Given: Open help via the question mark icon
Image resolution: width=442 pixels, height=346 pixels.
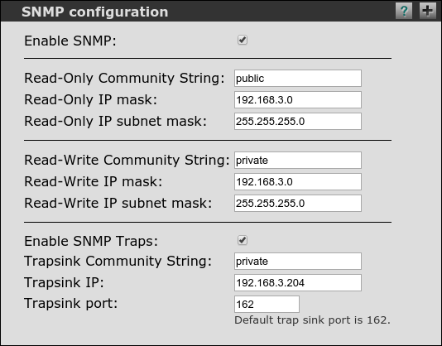Looking at the screenshot, I should [404, 11].
